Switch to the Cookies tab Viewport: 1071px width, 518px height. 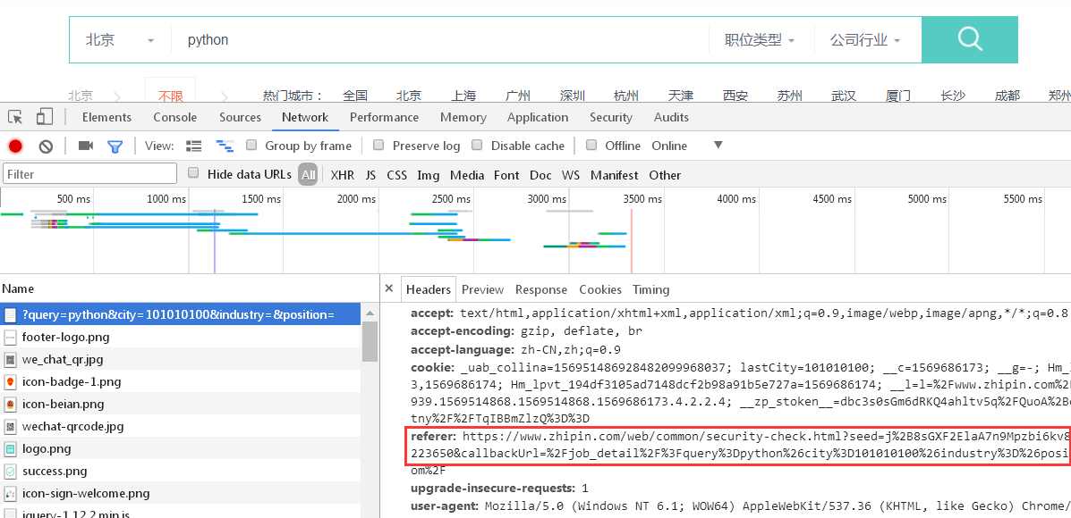click(x=600, y=289)
